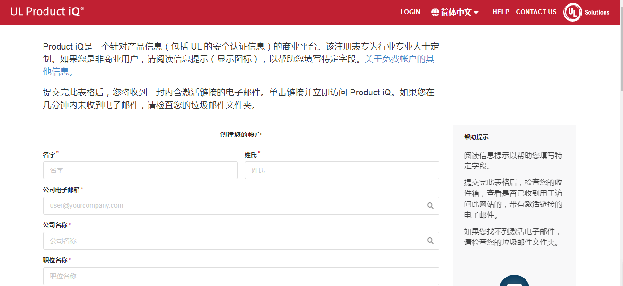Open the 简体中文 language dropdown
This screenshot has width=623, height=286.
456,12
